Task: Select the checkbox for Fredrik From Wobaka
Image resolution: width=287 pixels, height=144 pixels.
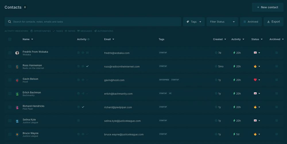Action: [10, 53]
